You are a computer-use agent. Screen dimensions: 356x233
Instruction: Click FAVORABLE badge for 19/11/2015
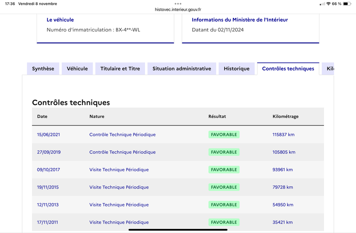(x=224, y=187)
